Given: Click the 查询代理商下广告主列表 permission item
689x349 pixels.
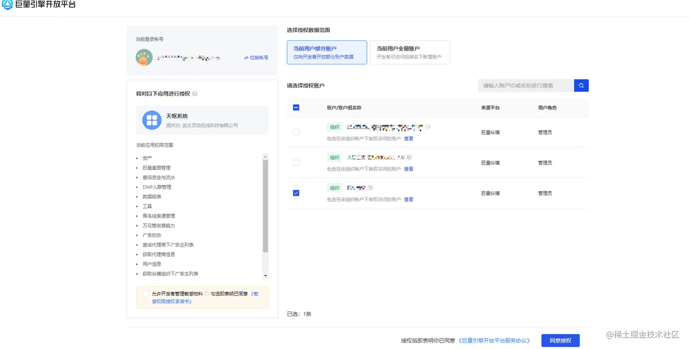Looking at the screenshot, I should click(168, 245).
